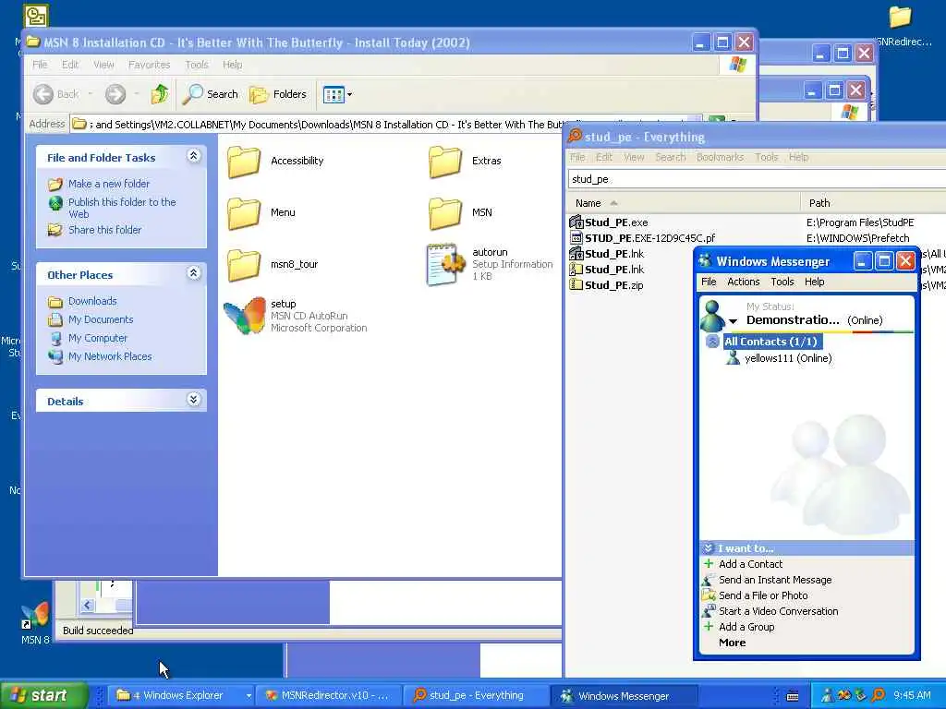Screen dimensions: 946x709
Task: Click the Everything search box with stud_pe
Action: pyautogui.click(x=758, y=179)
